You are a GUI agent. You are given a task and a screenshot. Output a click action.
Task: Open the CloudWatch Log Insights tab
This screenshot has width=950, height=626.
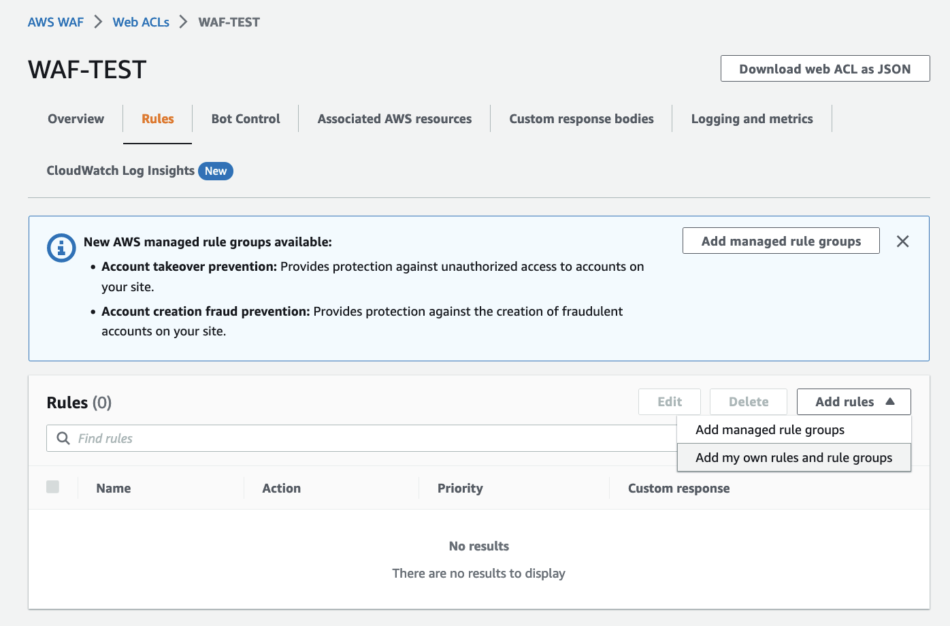(120, 171)
